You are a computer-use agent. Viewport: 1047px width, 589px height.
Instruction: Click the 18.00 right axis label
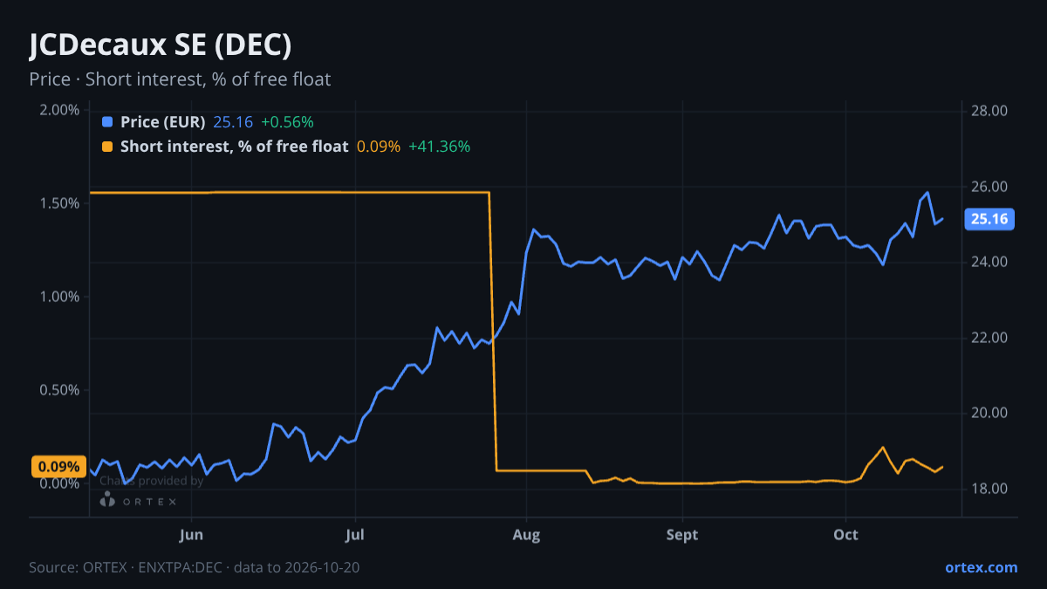(989, 489)
